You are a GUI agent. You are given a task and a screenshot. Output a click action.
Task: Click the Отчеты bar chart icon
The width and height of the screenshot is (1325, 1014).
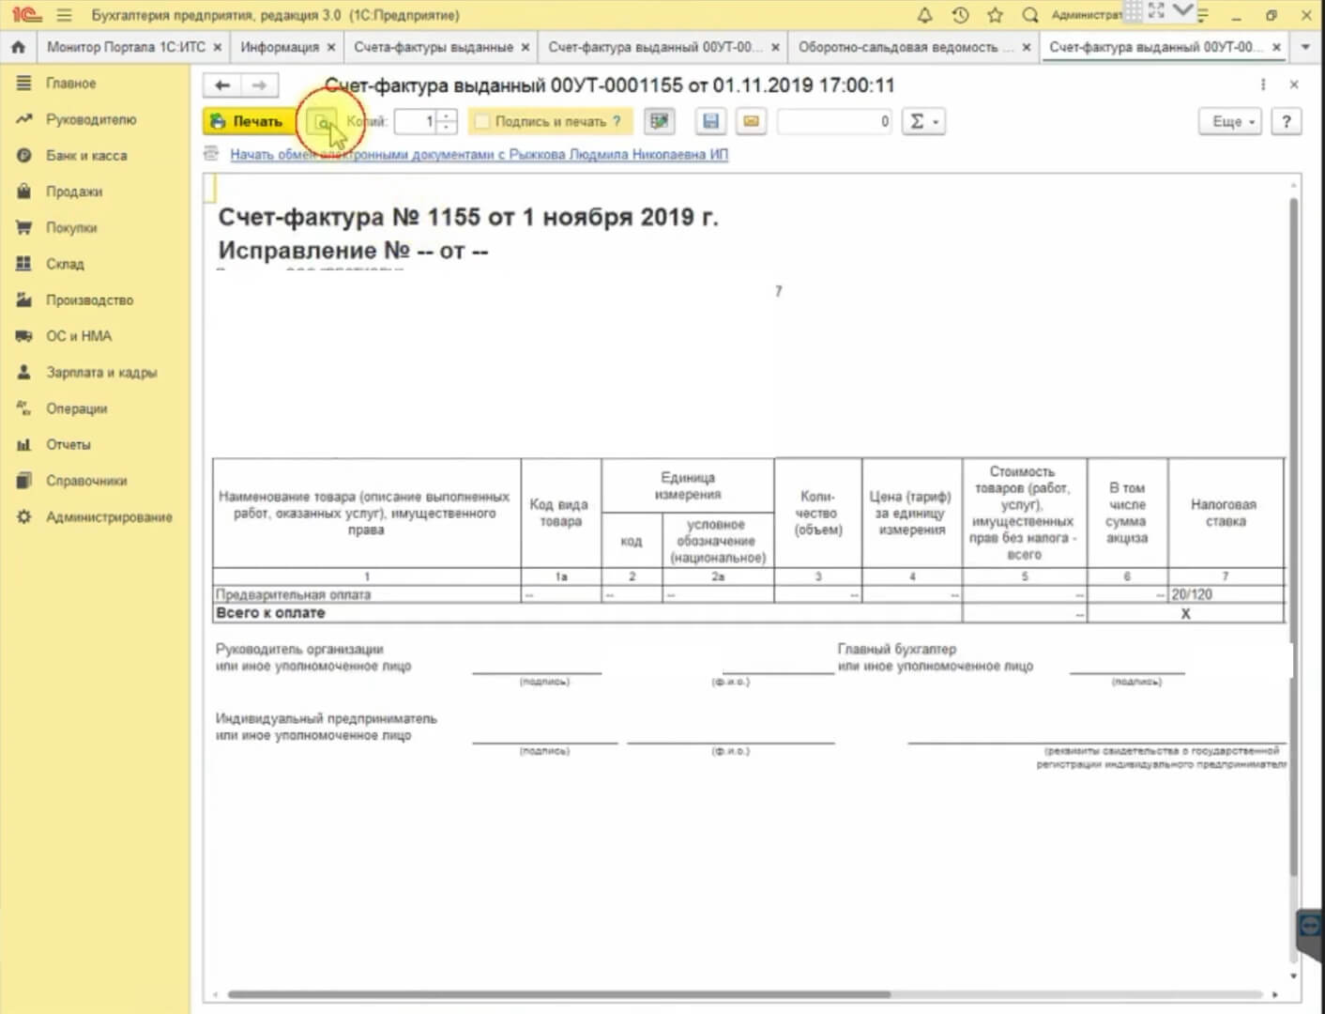point(24,444)
